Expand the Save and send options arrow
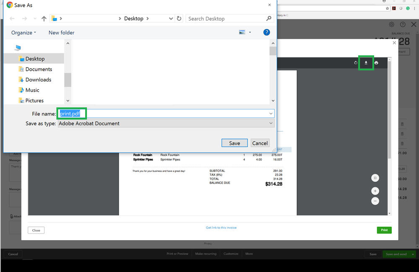 413,254
